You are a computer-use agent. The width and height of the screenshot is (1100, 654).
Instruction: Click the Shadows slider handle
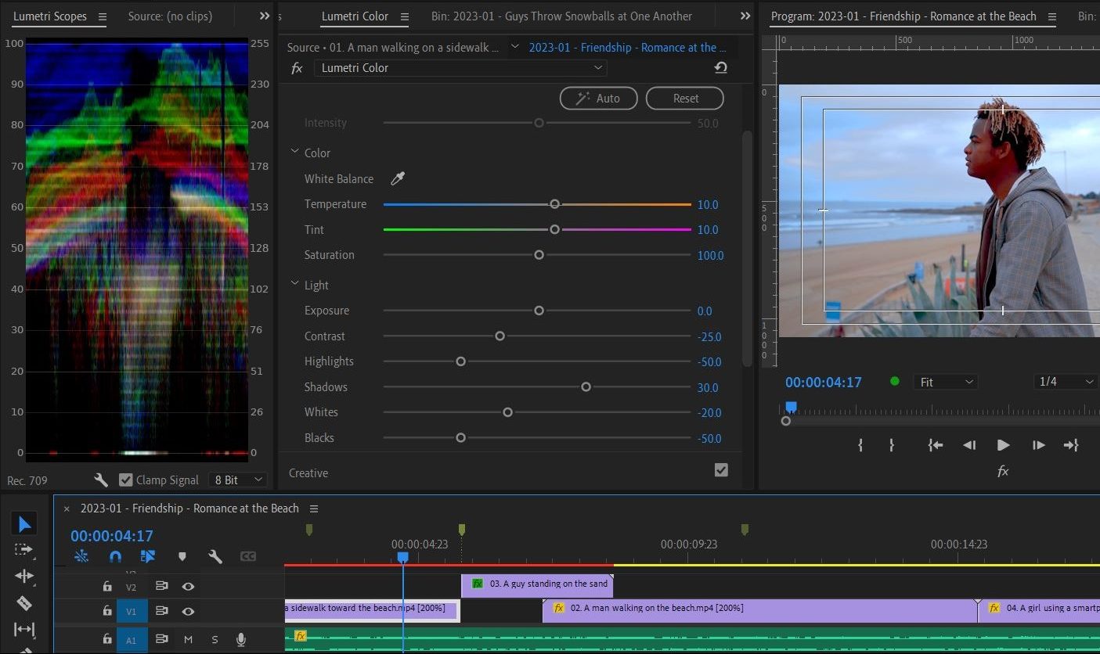(x=586, y=386)
